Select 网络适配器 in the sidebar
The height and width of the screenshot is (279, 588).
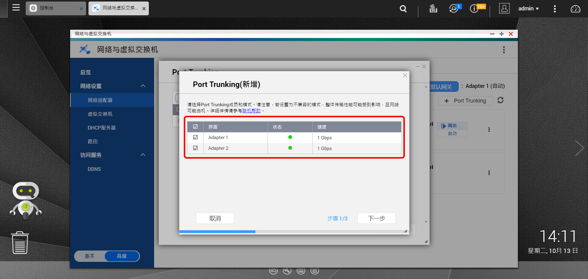tap(112, 100)
